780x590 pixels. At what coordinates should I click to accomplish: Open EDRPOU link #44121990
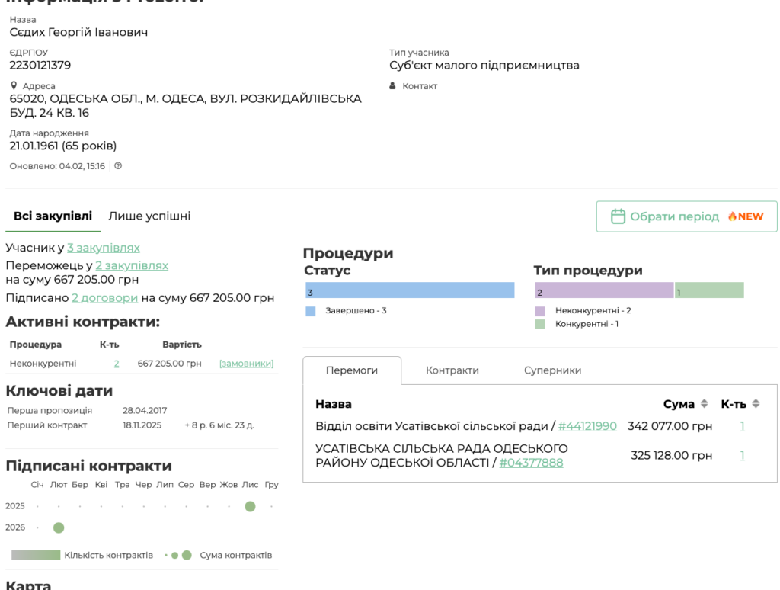click(x=587, y=426)
